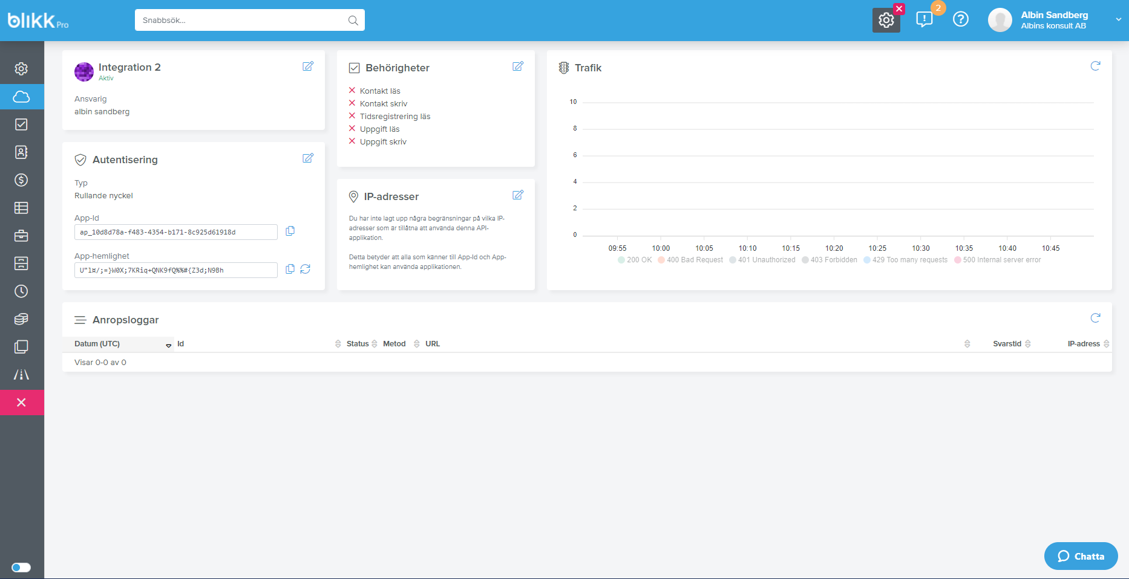Copy the App-Id value
Image resolution: width=1129 pixels, height=579 pixels.
[x=290, y=231]
